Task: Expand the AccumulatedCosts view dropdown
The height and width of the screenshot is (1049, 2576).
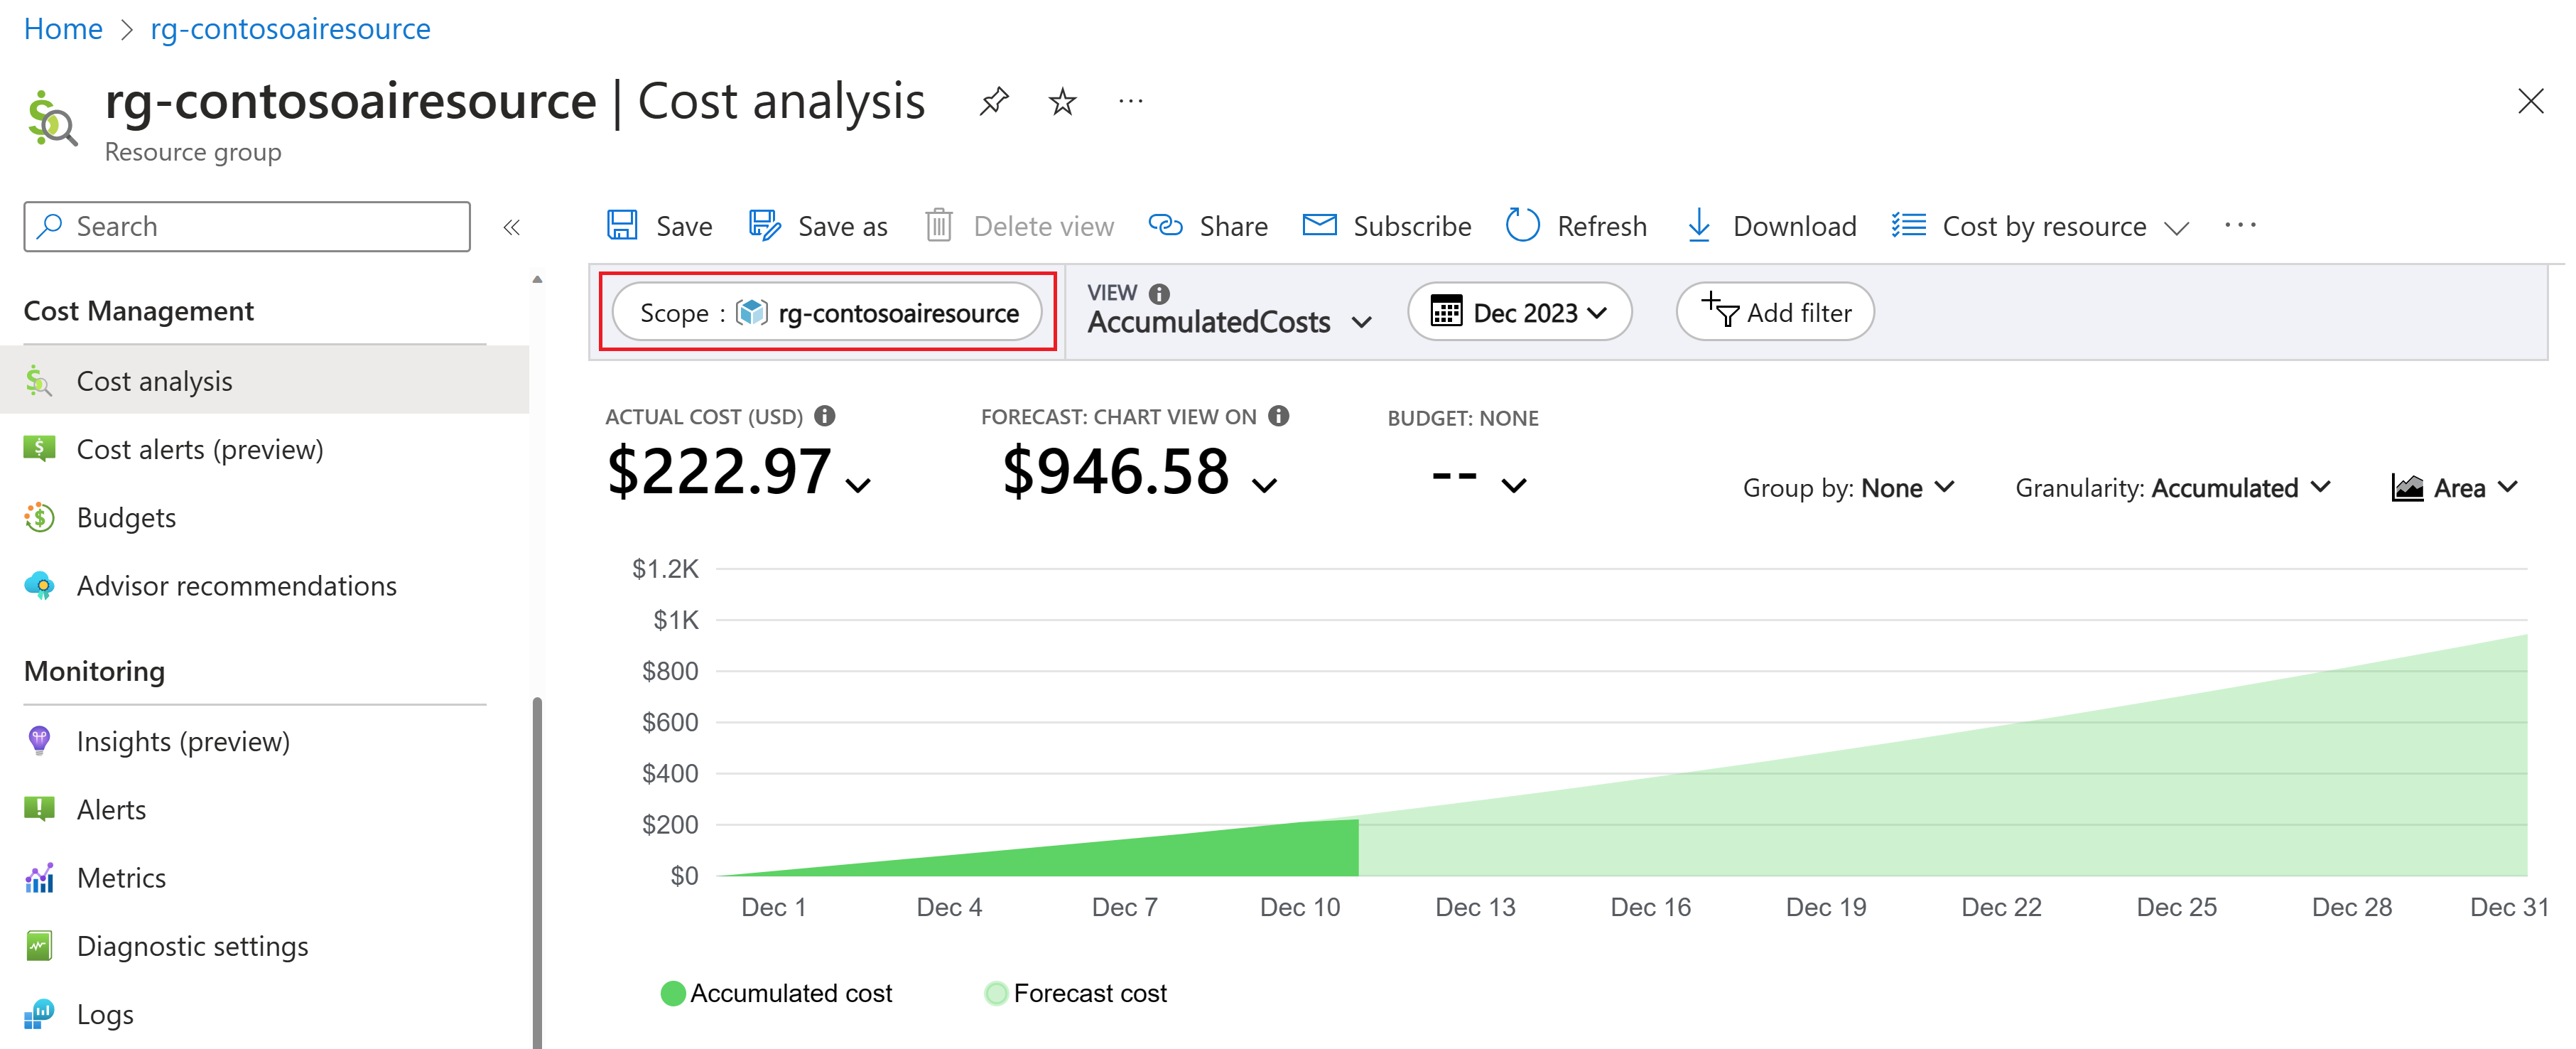Action: pos(1229,322)
